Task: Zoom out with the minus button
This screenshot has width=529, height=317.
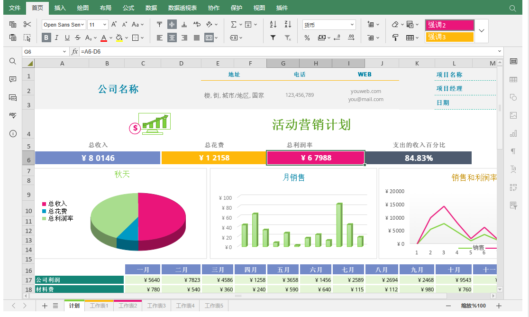Action: click(448, 306)
